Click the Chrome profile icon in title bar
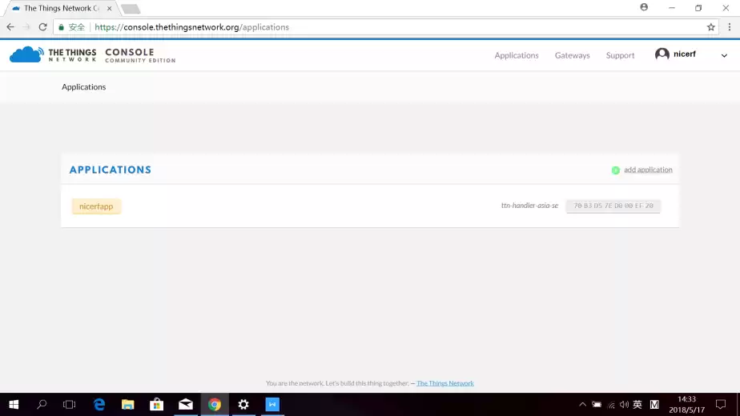 coord(644,7)
